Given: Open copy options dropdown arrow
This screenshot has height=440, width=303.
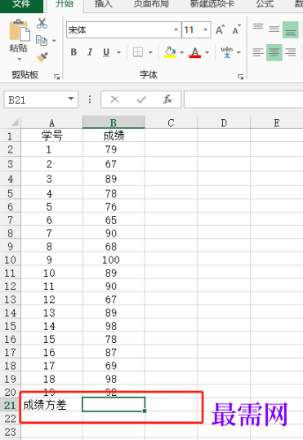Looking at the screenshot, I should (54, 41).
